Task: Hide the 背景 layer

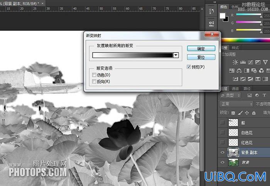Action: pos(222,162)
